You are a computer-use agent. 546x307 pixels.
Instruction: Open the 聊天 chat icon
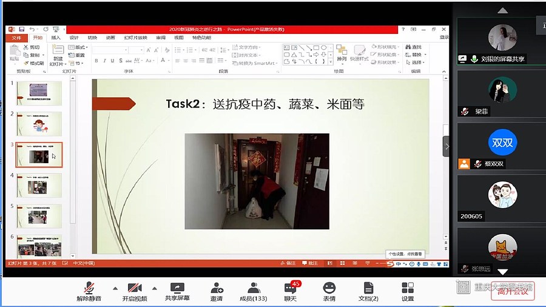click(x=291, y=288)
